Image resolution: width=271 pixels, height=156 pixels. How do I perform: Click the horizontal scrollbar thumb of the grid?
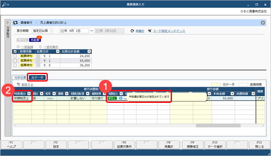click(218, 125)
